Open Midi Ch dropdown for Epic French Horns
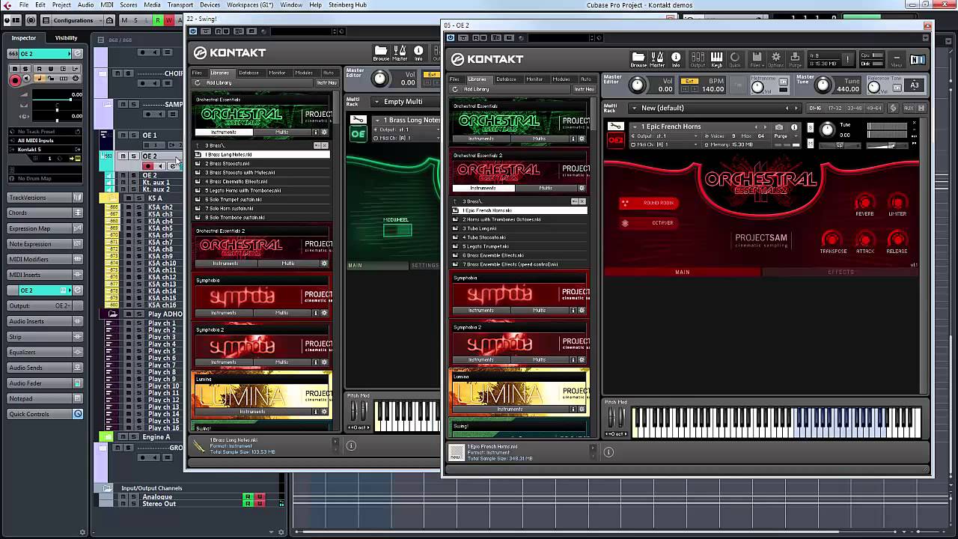Screen dimensions: 958x539 point(665,144)
